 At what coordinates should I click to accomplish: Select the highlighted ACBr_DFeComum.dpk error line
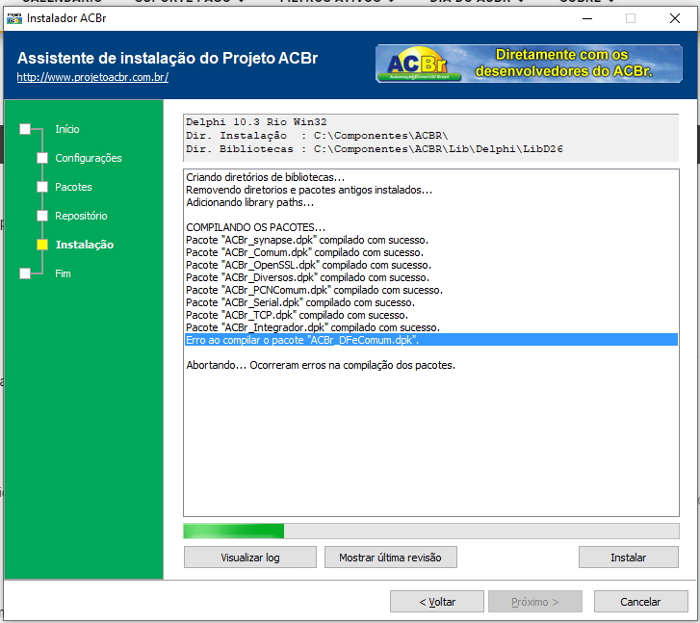coord(431,340)
